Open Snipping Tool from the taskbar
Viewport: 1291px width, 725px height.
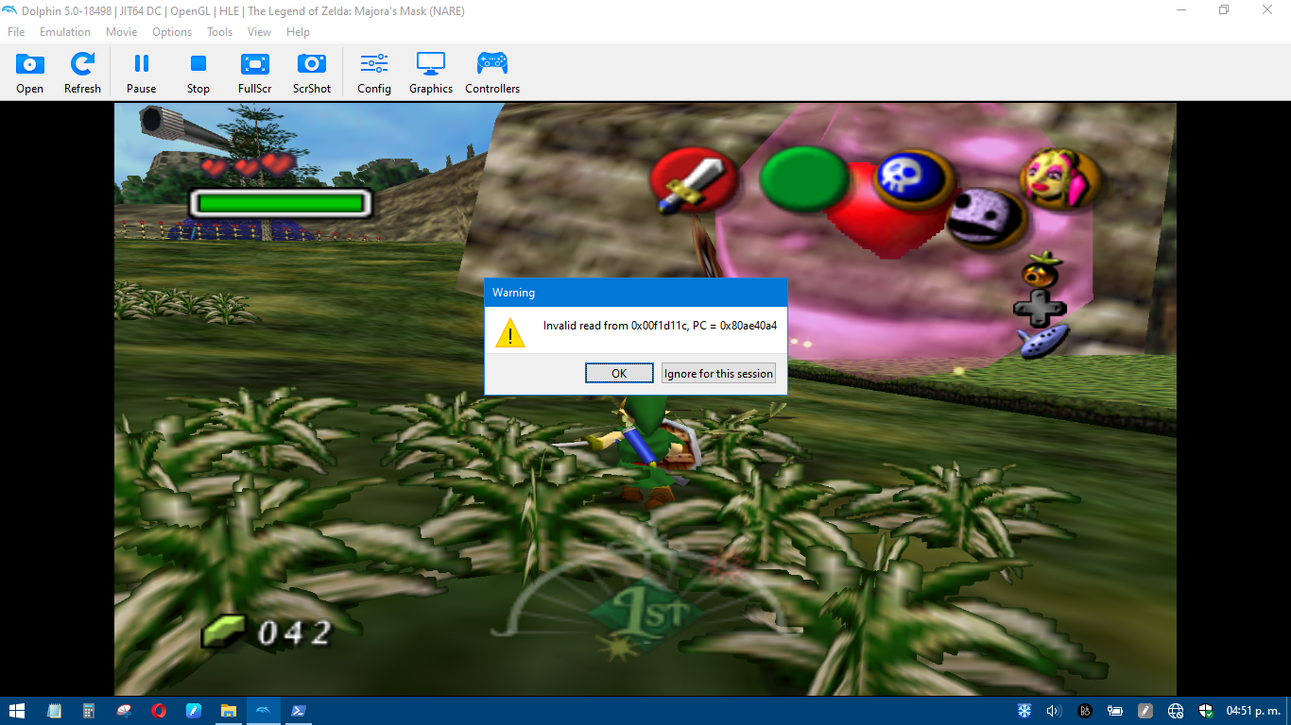(124, 711)
